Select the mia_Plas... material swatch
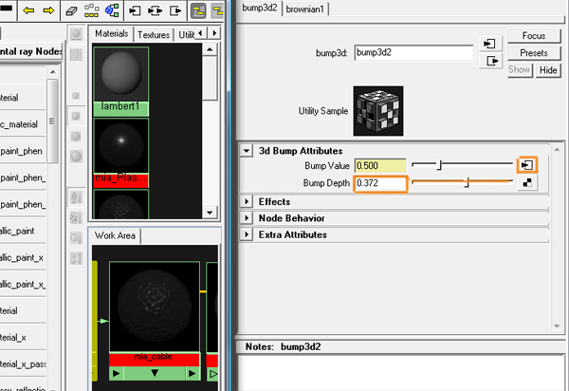 pyautogui.click(x=121, y=153)
